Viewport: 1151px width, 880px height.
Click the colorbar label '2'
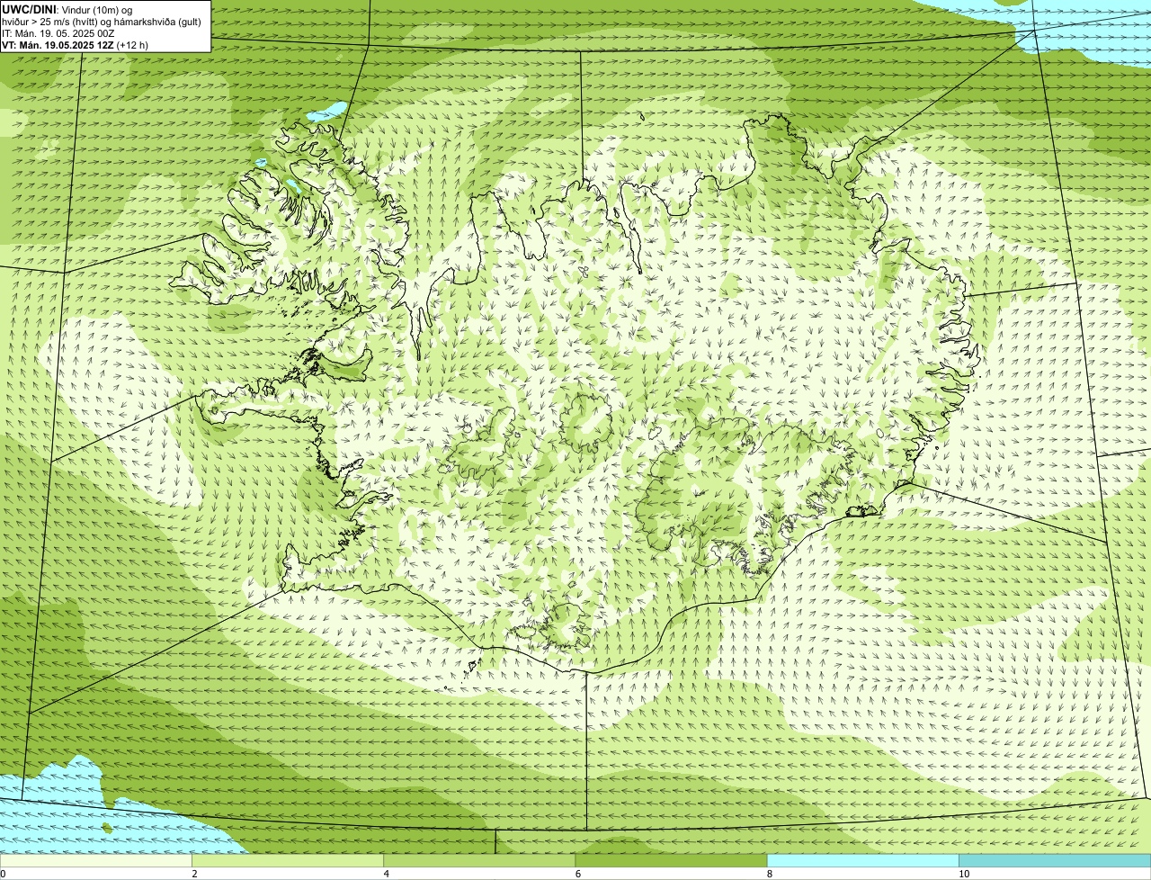click(194, 874)
